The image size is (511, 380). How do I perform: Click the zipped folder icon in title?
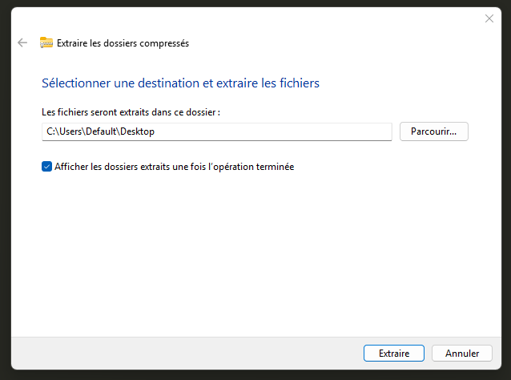coord(46,43)
